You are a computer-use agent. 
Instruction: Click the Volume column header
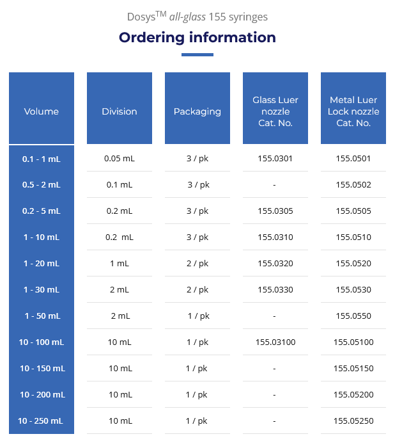tap(42, 111)
